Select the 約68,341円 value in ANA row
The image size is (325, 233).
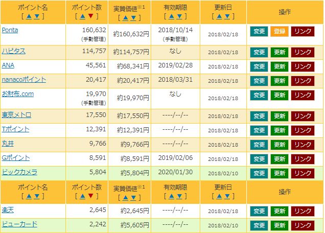click(133, 66)
